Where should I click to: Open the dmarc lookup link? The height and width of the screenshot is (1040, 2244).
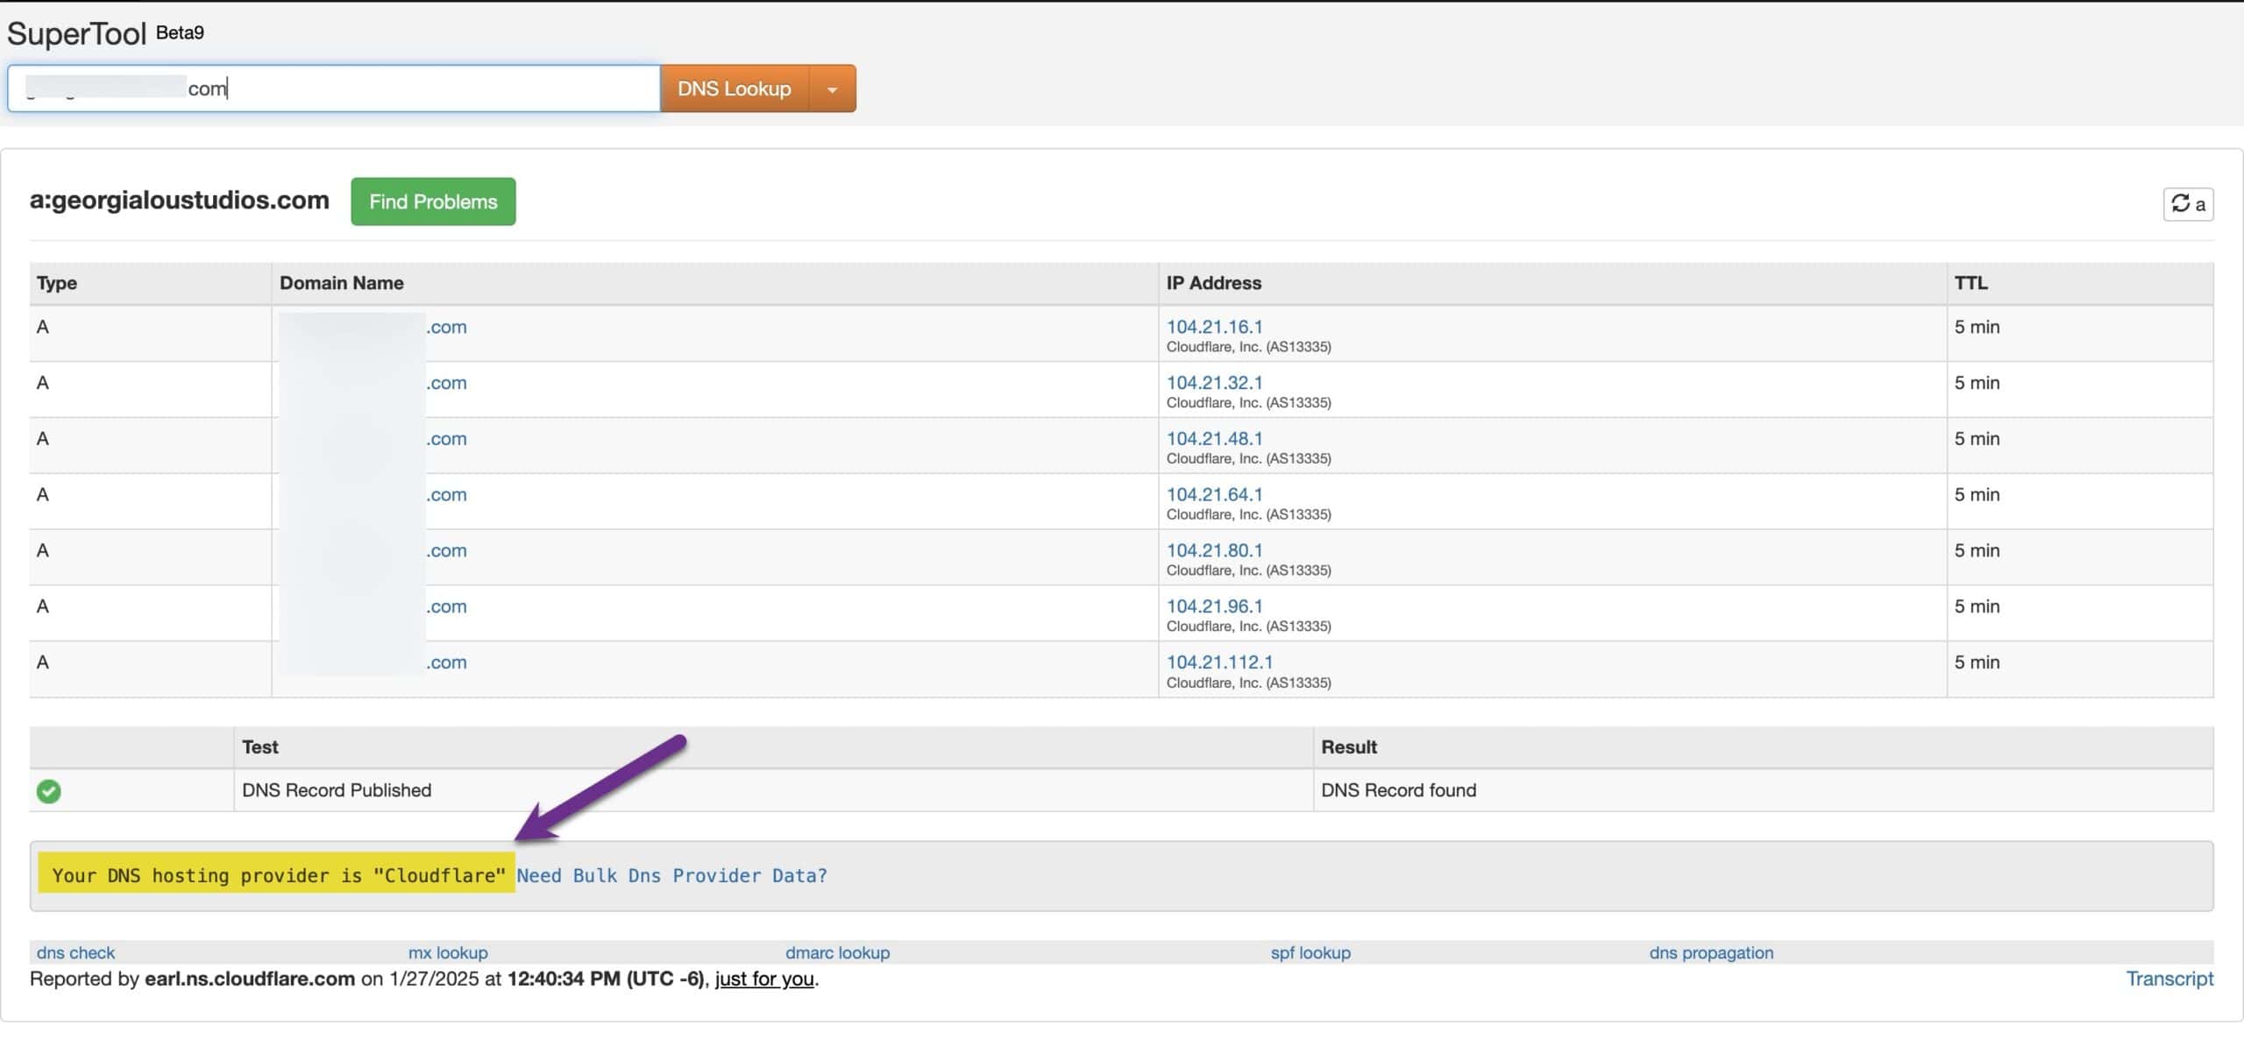(837, 952)
